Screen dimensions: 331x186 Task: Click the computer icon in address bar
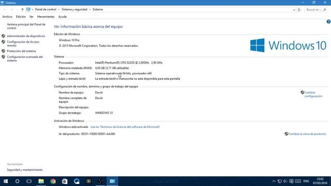[x=28, y=9]
